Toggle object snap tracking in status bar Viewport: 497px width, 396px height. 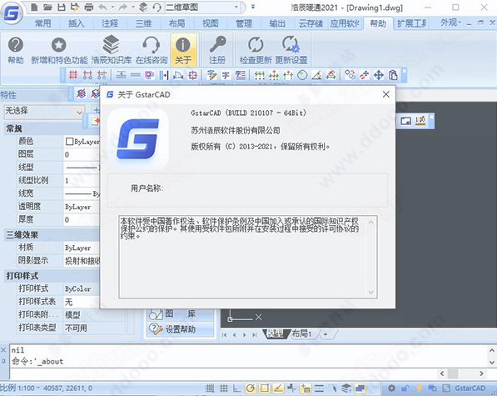click(x=278, y=388)
